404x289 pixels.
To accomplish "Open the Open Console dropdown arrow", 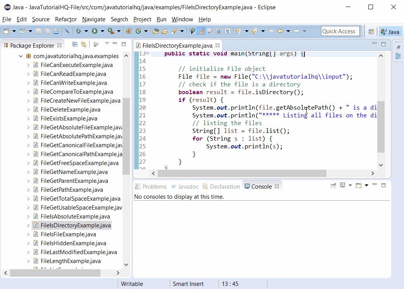I will tap(366, 185).
